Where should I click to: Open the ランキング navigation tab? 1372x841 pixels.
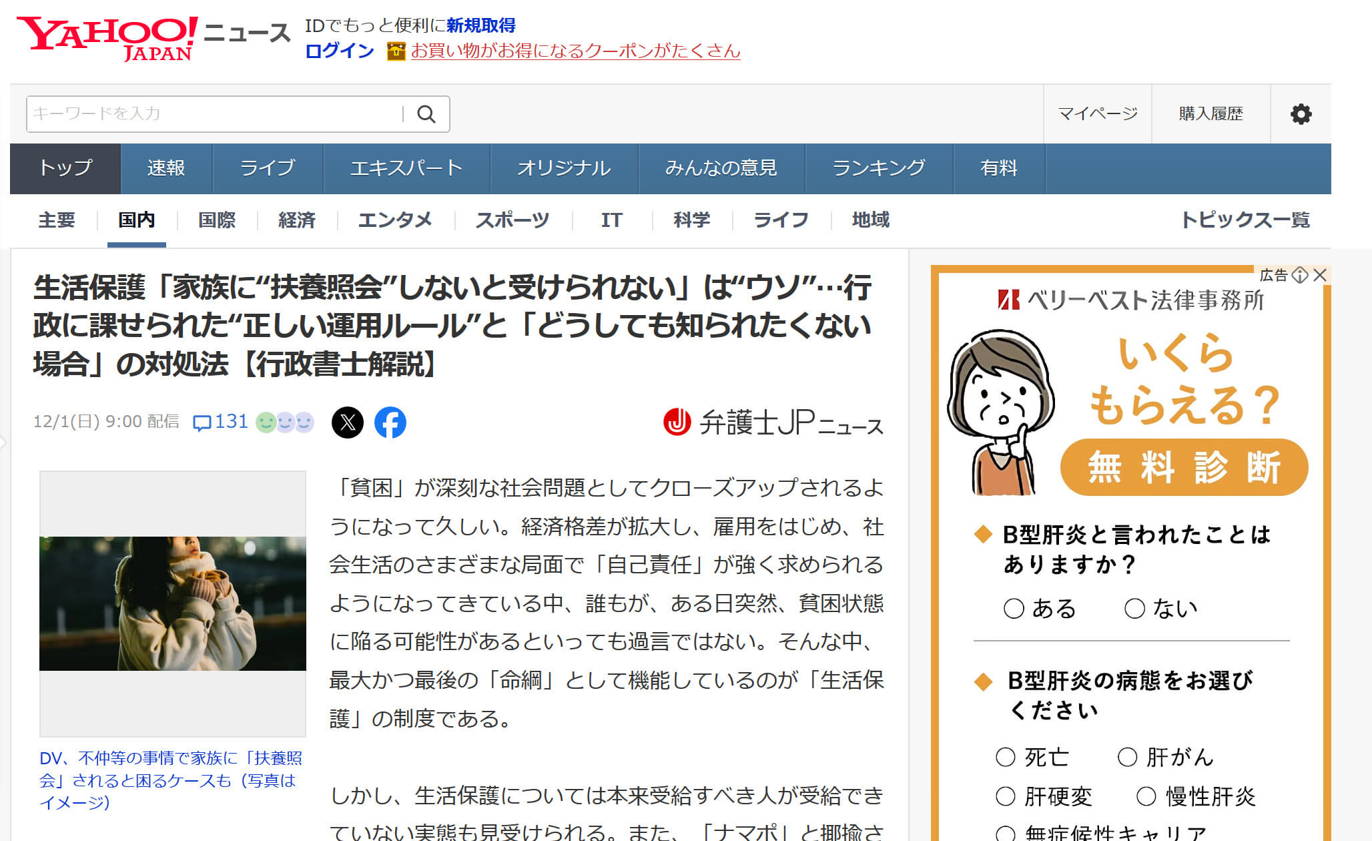879,168
